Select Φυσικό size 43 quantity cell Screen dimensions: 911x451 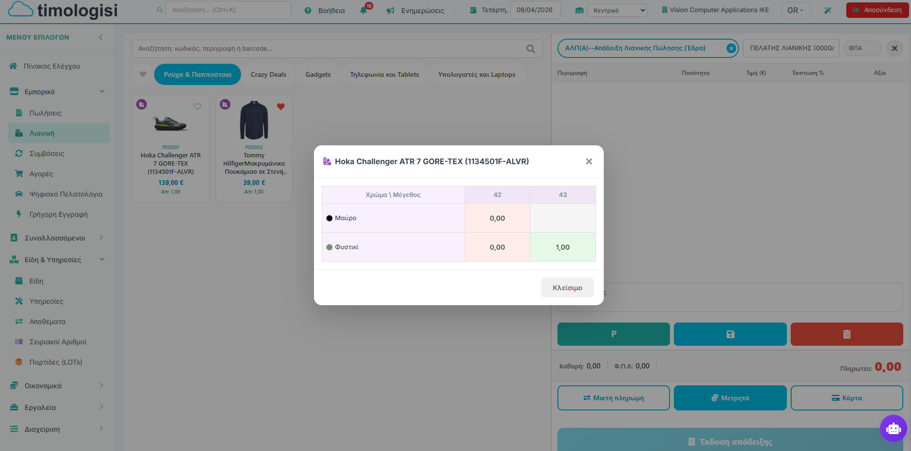tap(563, 247)
